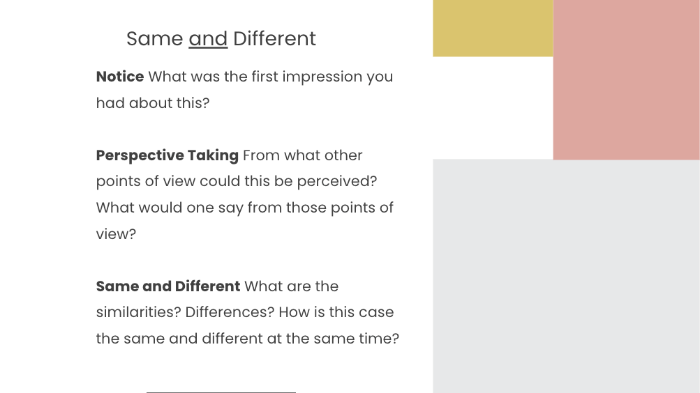
Task: Click the white gap beside yellow block
Action: (493, 108)
